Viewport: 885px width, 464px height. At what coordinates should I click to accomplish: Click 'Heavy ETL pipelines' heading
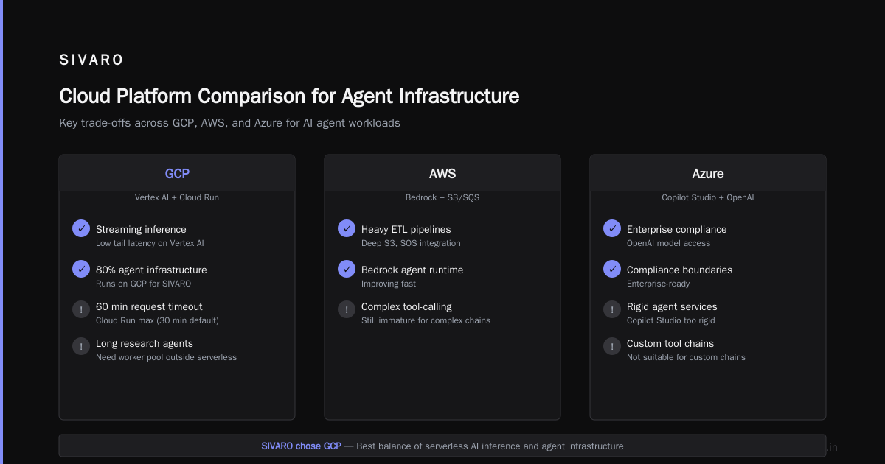[406, 229]
